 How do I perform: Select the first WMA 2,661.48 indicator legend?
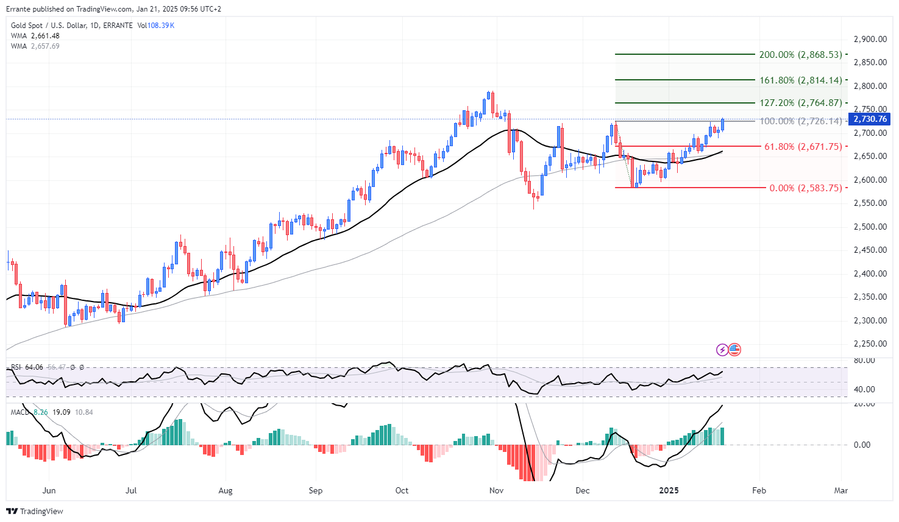point(35,36)
